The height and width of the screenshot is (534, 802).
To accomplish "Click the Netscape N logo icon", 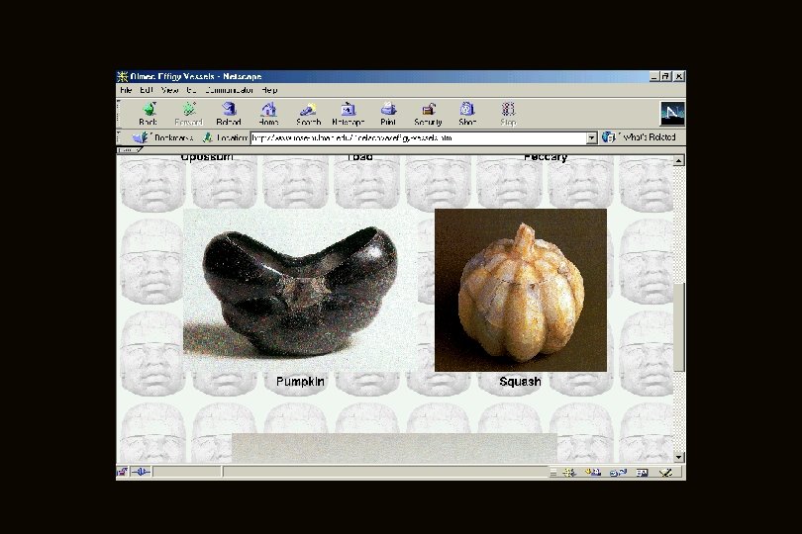I will [671, 114].
